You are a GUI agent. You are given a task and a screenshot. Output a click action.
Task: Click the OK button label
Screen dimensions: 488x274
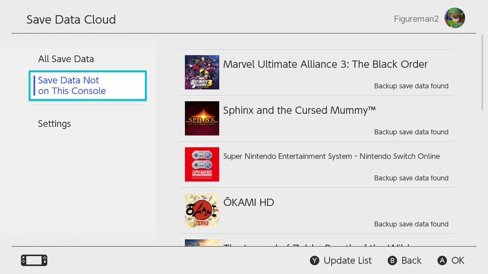[457, 261]
